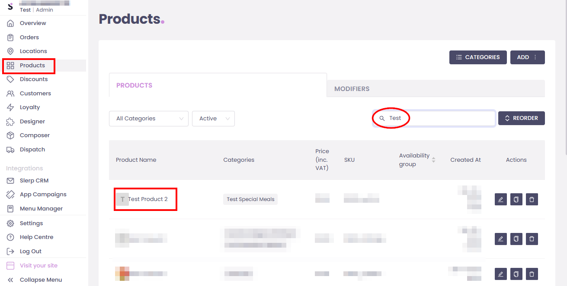Sort by Availability group column arrows
The height and width of the screenshot is (286, 567).
coord(433,160)
